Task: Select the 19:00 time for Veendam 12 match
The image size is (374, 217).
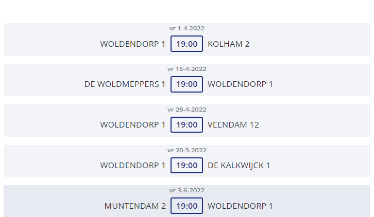Action: pos(187,125)
